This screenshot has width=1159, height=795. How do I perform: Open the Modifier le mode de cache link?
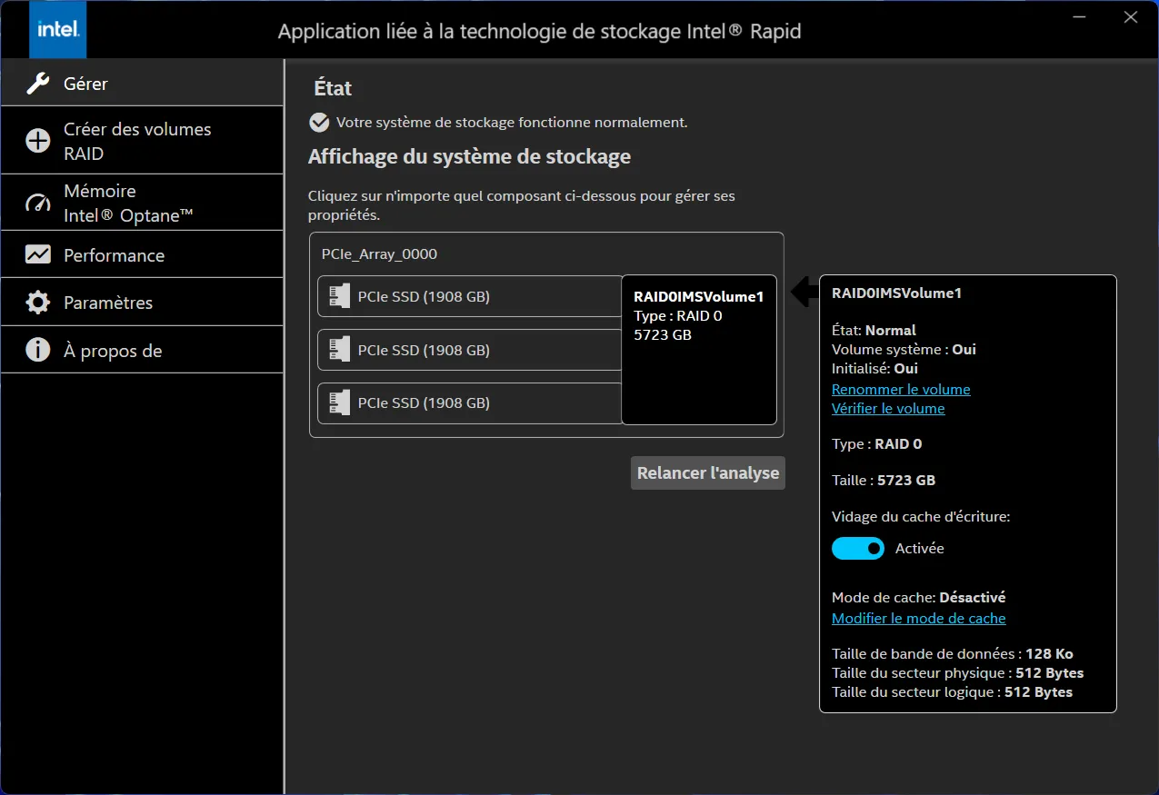(918, 618)
